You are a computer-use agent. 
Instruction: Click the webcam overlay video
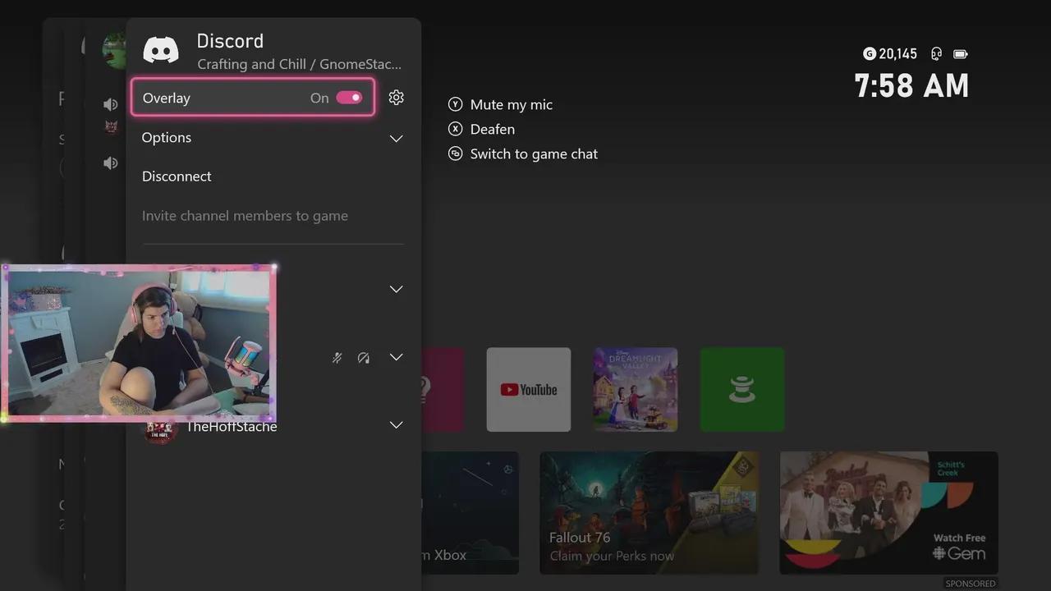[138, 344]
